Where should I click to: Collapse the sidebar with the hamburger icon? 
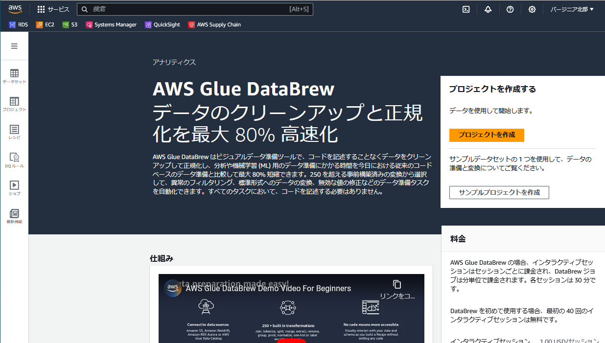pyautogui.click(x=15, y=46)
